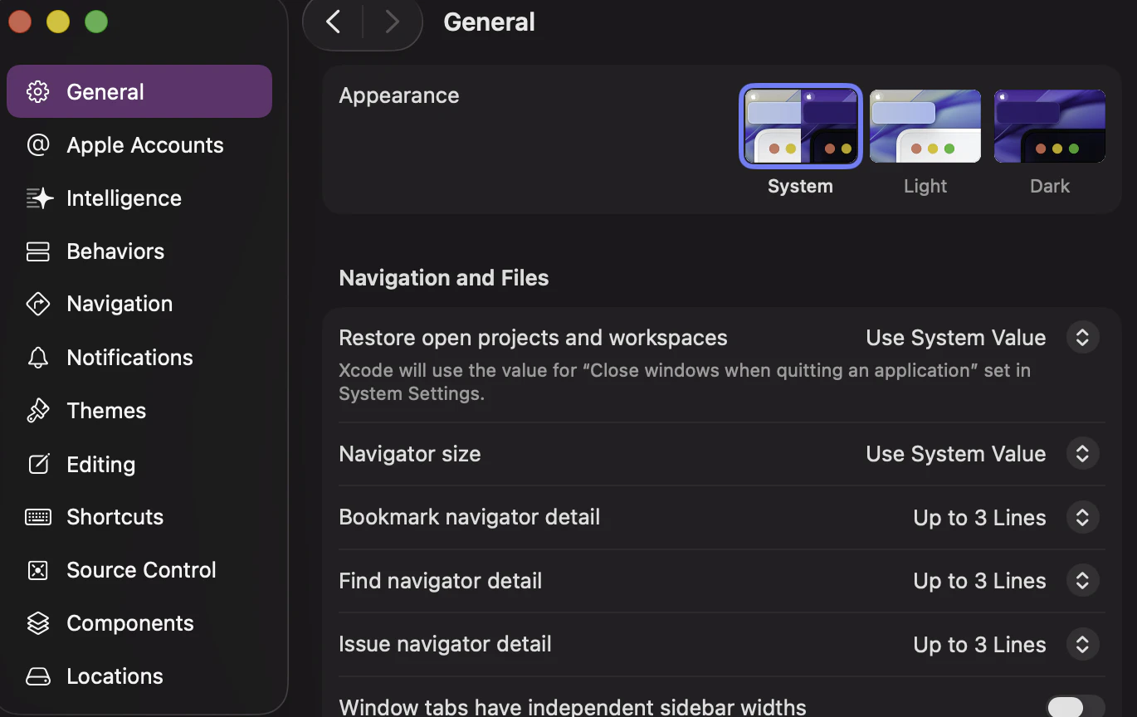Switch to the Themes settings pane
Screen dimensions: 1137x717
(139, 410)
